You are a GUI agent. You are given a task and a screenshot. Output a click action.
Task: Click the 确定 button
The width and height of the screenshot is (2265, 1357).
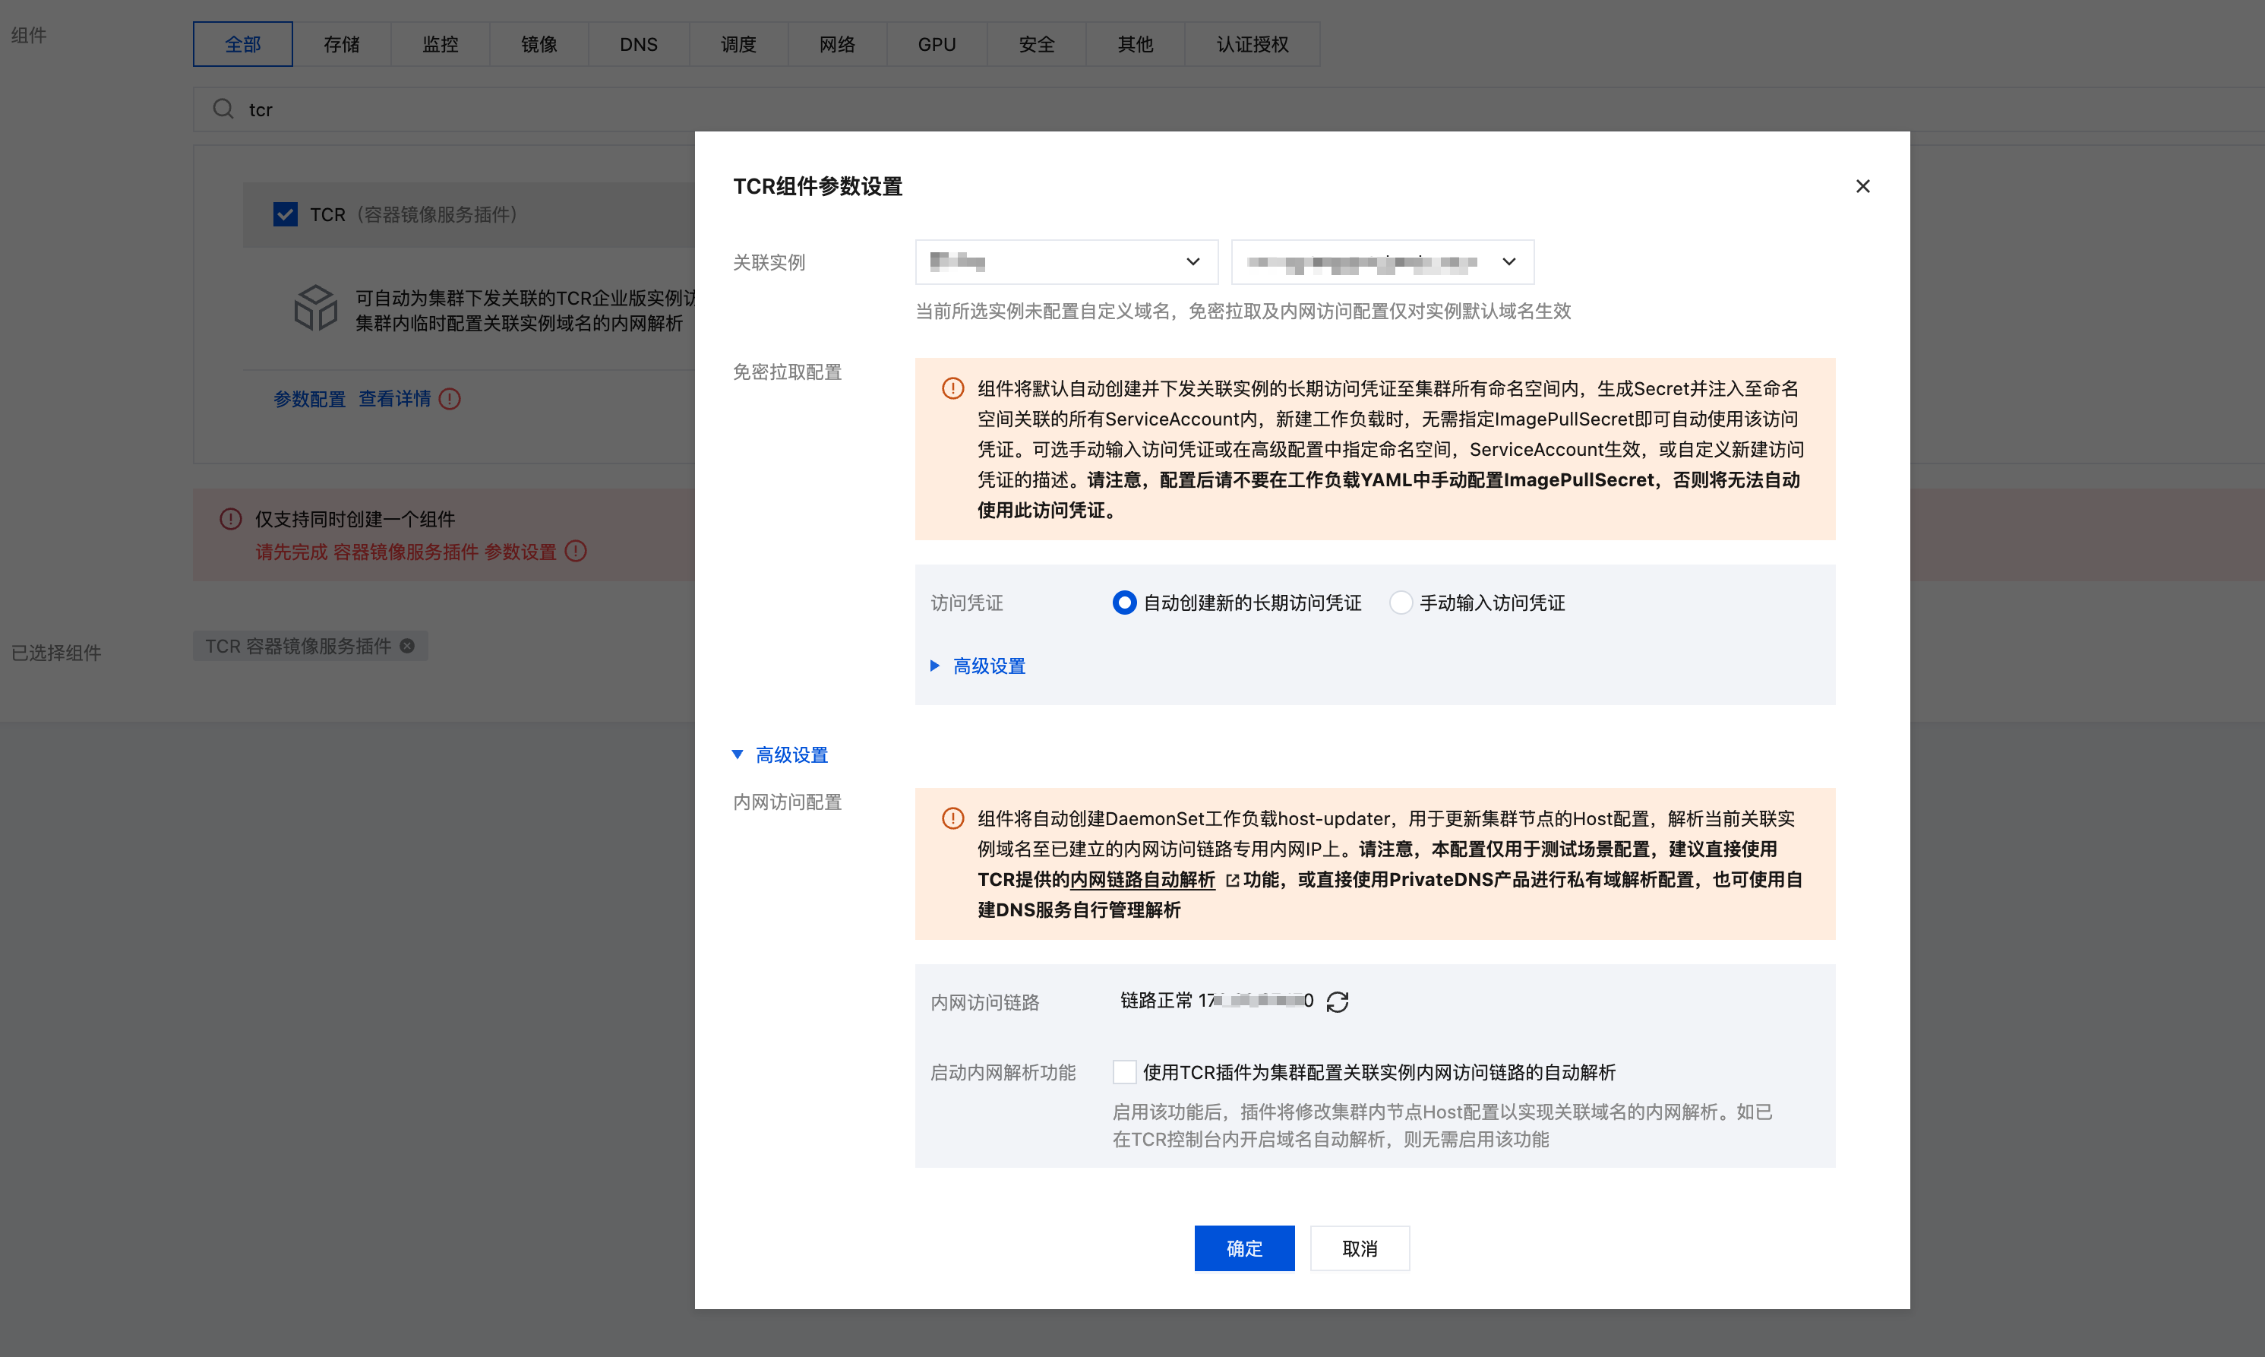(x=1243, y=1248)
